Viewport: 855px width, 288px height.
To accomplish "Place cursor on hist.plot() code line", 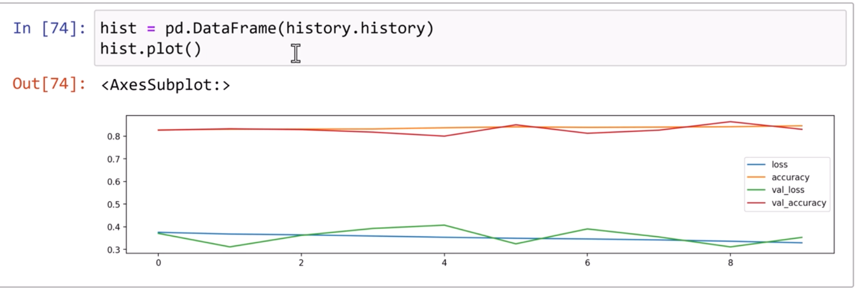I will click(150, 49).
